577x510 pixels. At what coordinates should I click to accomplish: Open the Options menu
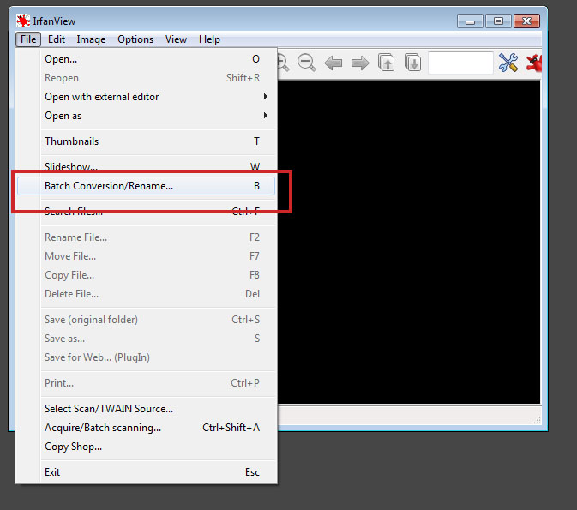coord(135,39)
